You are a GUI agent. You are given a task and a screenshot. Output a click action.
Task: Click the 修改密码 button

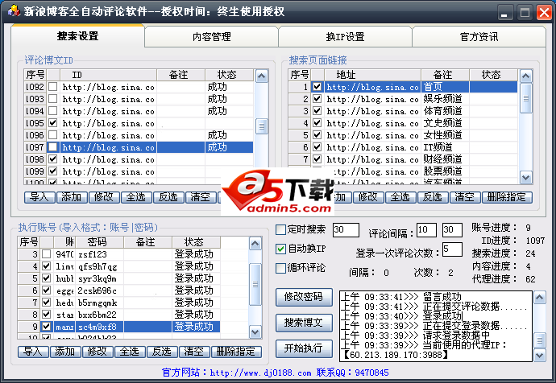pos(305,297)
